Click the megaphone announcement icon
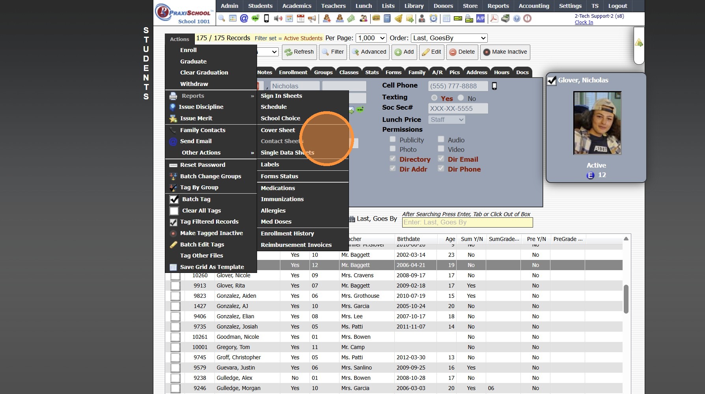The height and width of the screenshot is (394, 705). (312, 19)
